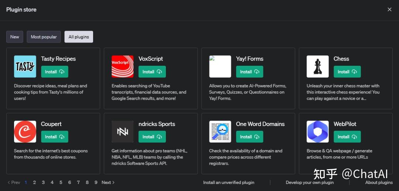The width and height of the screenshot is (399, 191).
Task: Go to page 5 of plugins
Action: click(61, 183)
